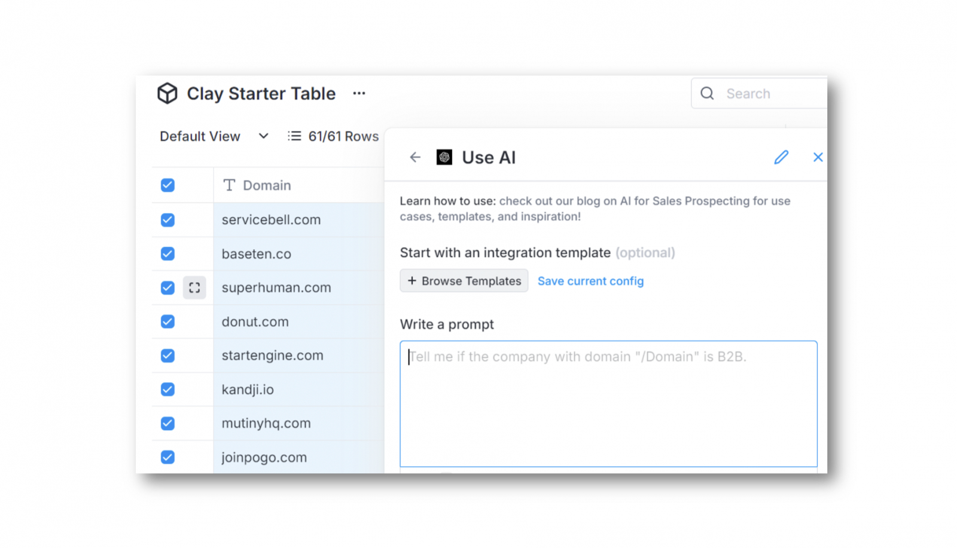Go back using the left arrow
The image size is (957, 548).
pyautogui.click(x=415, y=157)
